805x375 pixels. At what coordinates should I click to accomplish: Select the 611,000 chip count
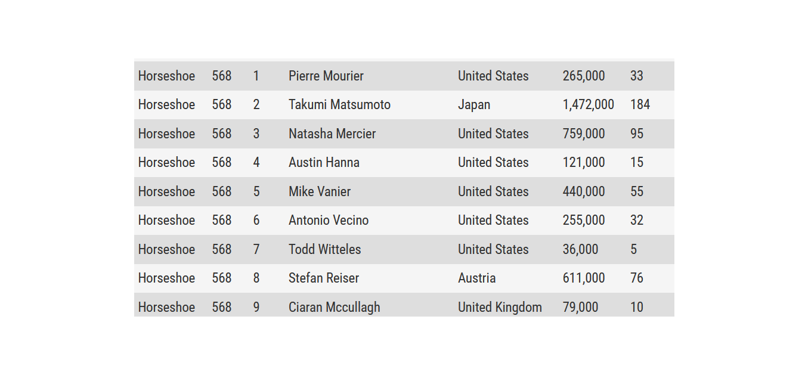(x=584, y=278)
